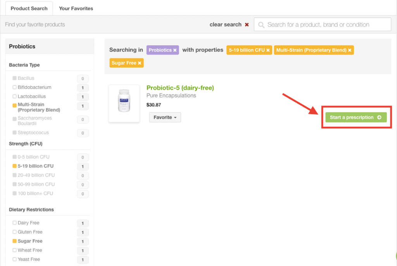Click the $30.87 price text
Image resolution: width=397 pixels, height=266 pixels.
tap(154, 105)
